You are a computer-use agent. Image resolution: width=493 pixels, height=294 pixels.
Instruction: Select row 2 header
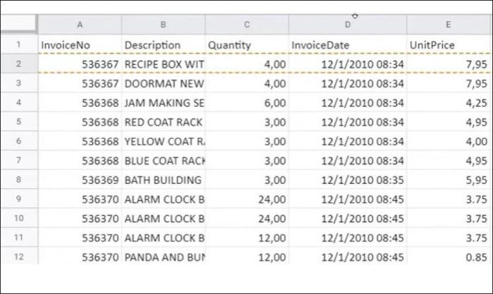point(19,63)
